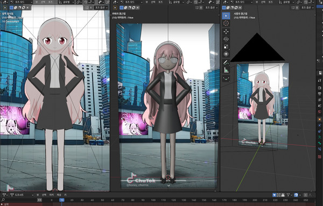Choose extend-selection mode in Camera Perspective viewport

click(x=125, y=8)
